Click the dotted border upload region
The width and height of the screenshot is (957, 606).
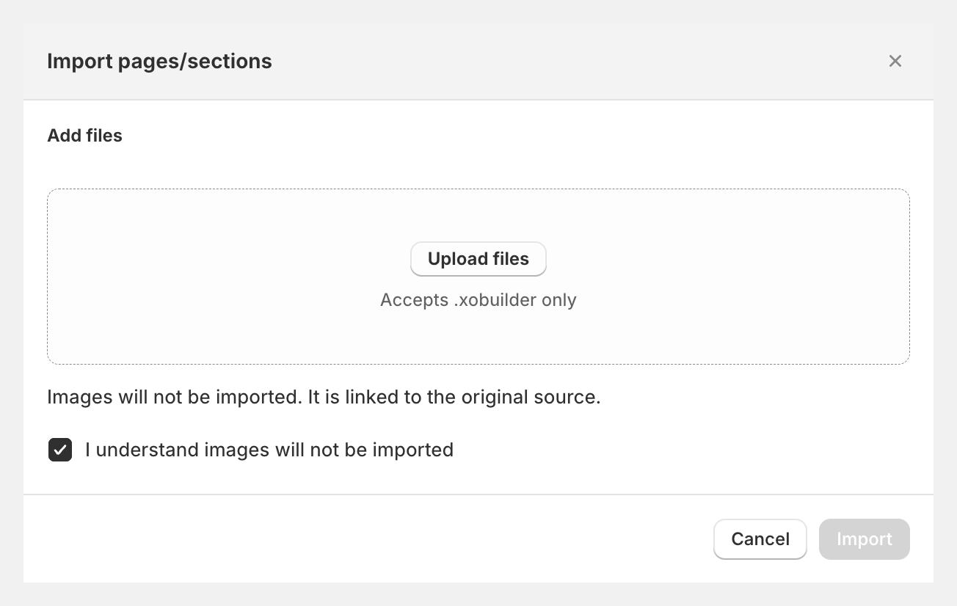(220, 330)
